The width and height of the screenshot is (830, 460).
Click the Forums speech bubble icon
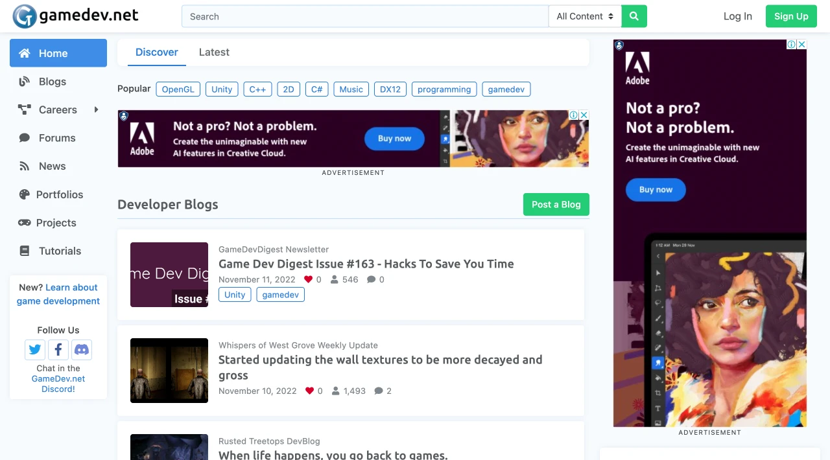coord(23,138)
